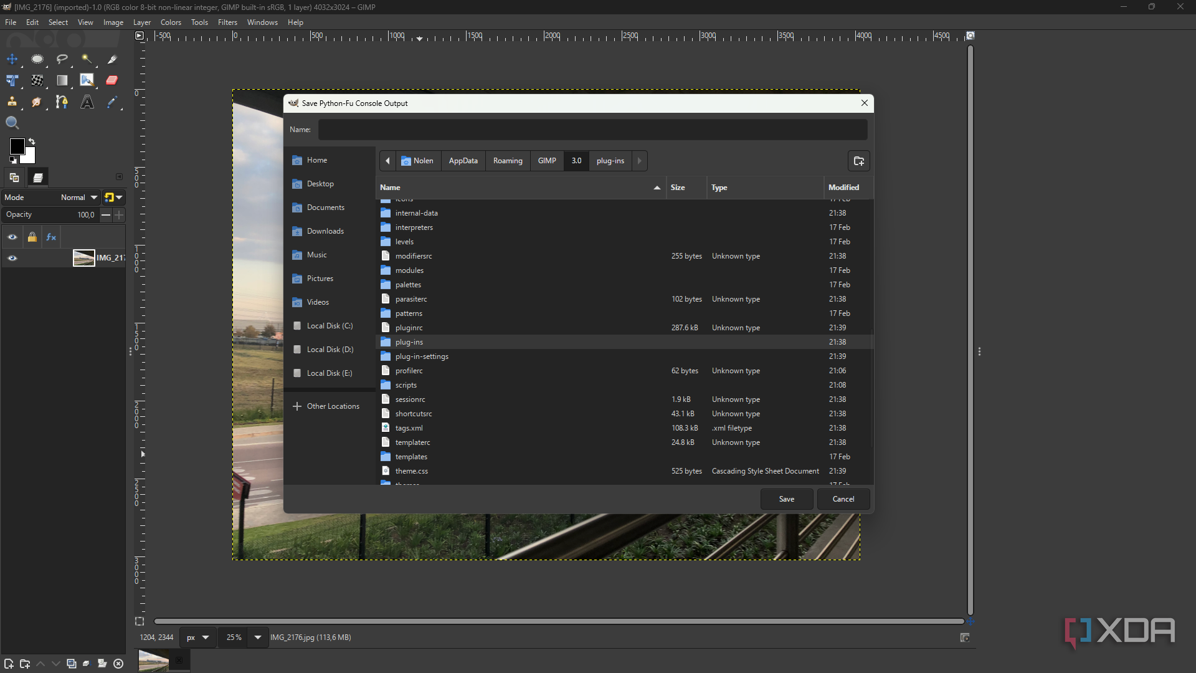This screenshot has height=673, width=1196.
Task: Pick the Free Select lasso tool
Action: 62,59
